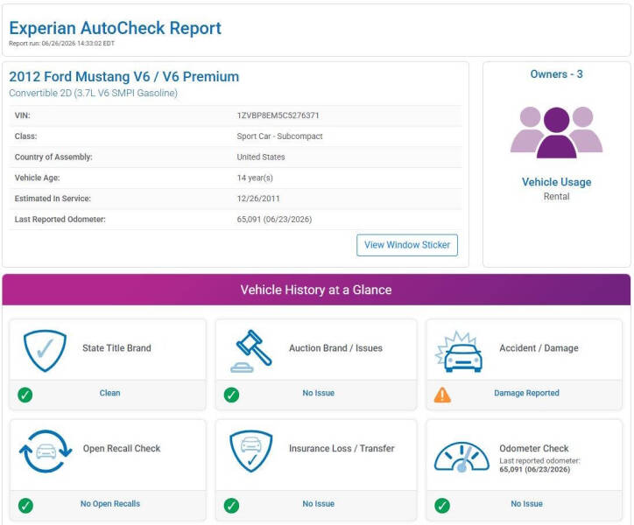Viewport: 634px width, 525px height.
Task: Click the State Title Brand label
Action: (x=116, y=348)
